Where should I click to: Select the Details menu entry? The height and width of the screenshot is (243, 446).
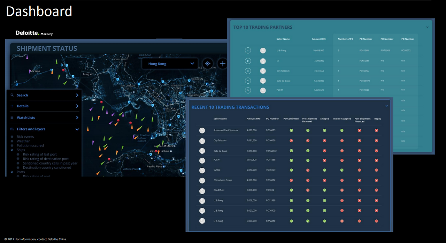(22, 106)
